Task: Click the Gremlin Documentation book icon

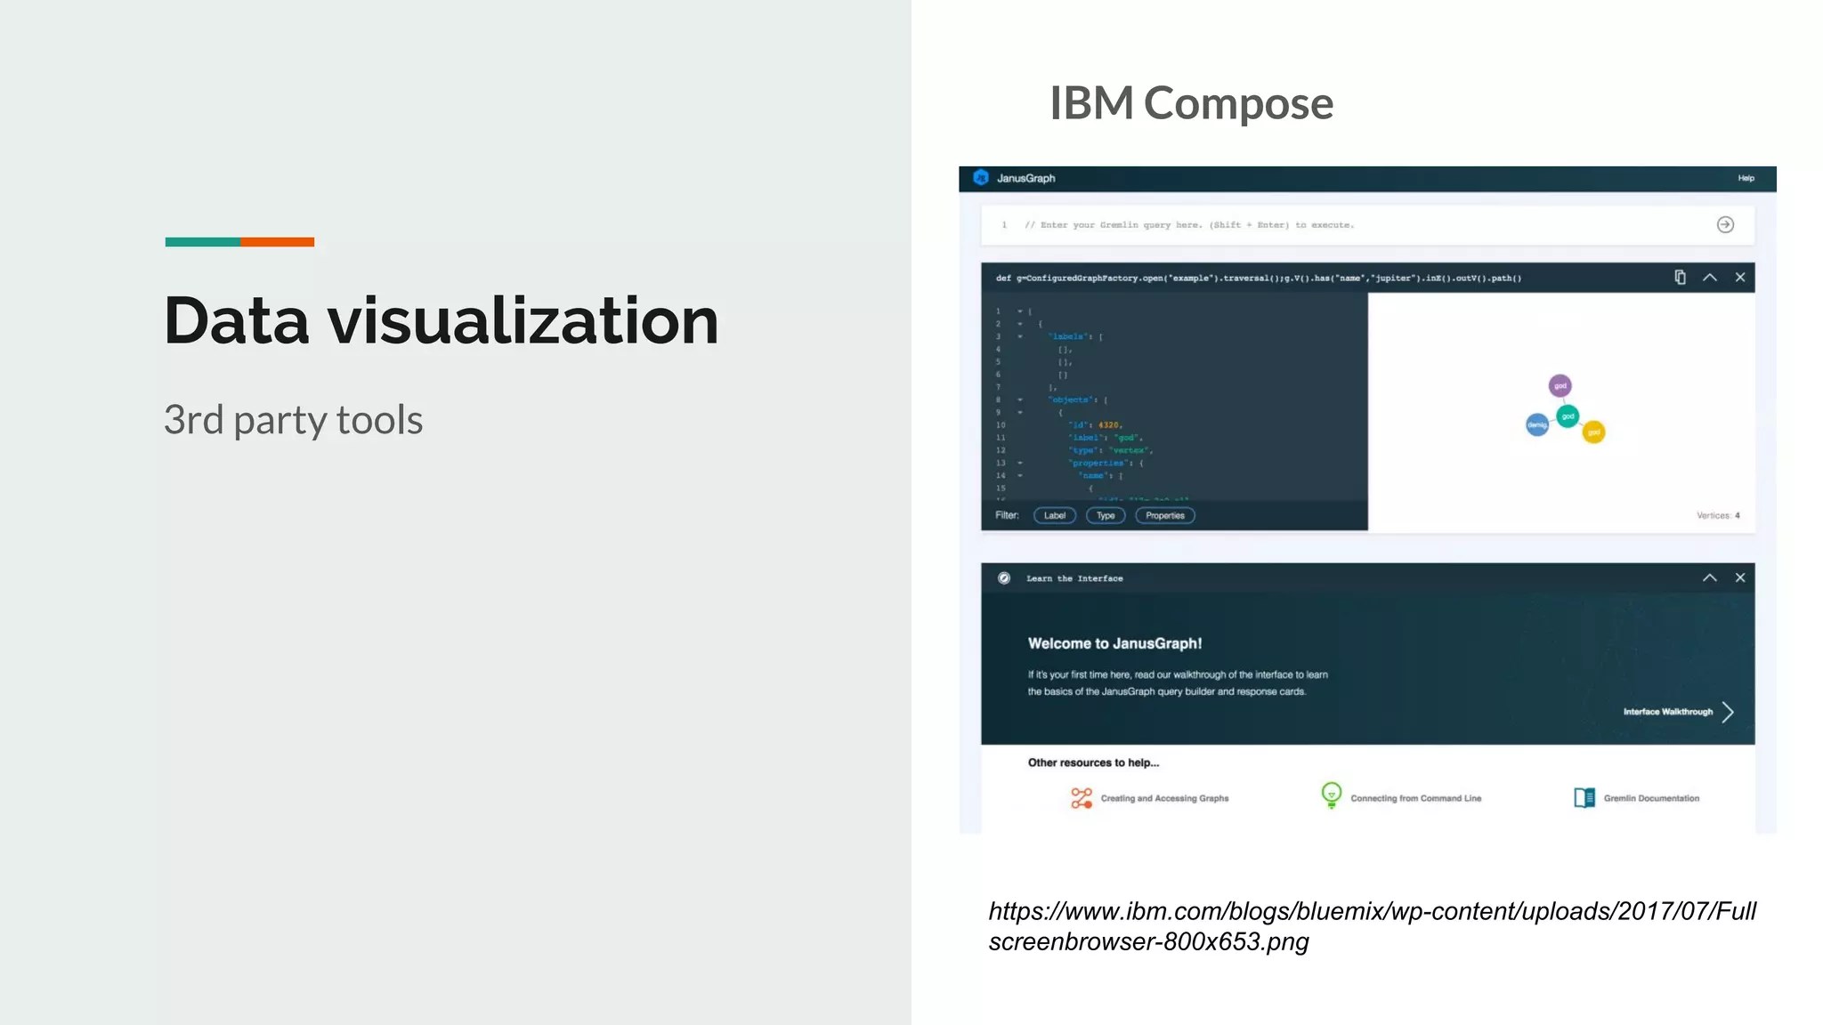Action: pos(1584,798)
